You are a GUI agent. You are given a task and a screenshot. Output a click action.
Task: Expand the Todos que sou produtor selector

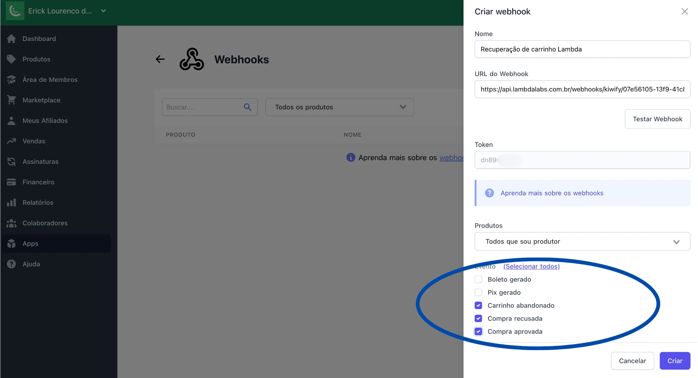[677, 241]
